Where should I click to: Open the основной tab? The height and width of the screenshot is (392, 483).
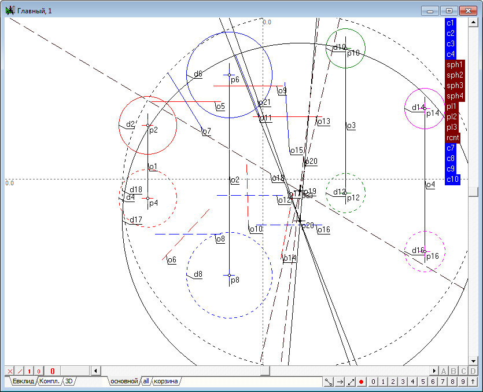pyautogui.click(x=124, y=381)
